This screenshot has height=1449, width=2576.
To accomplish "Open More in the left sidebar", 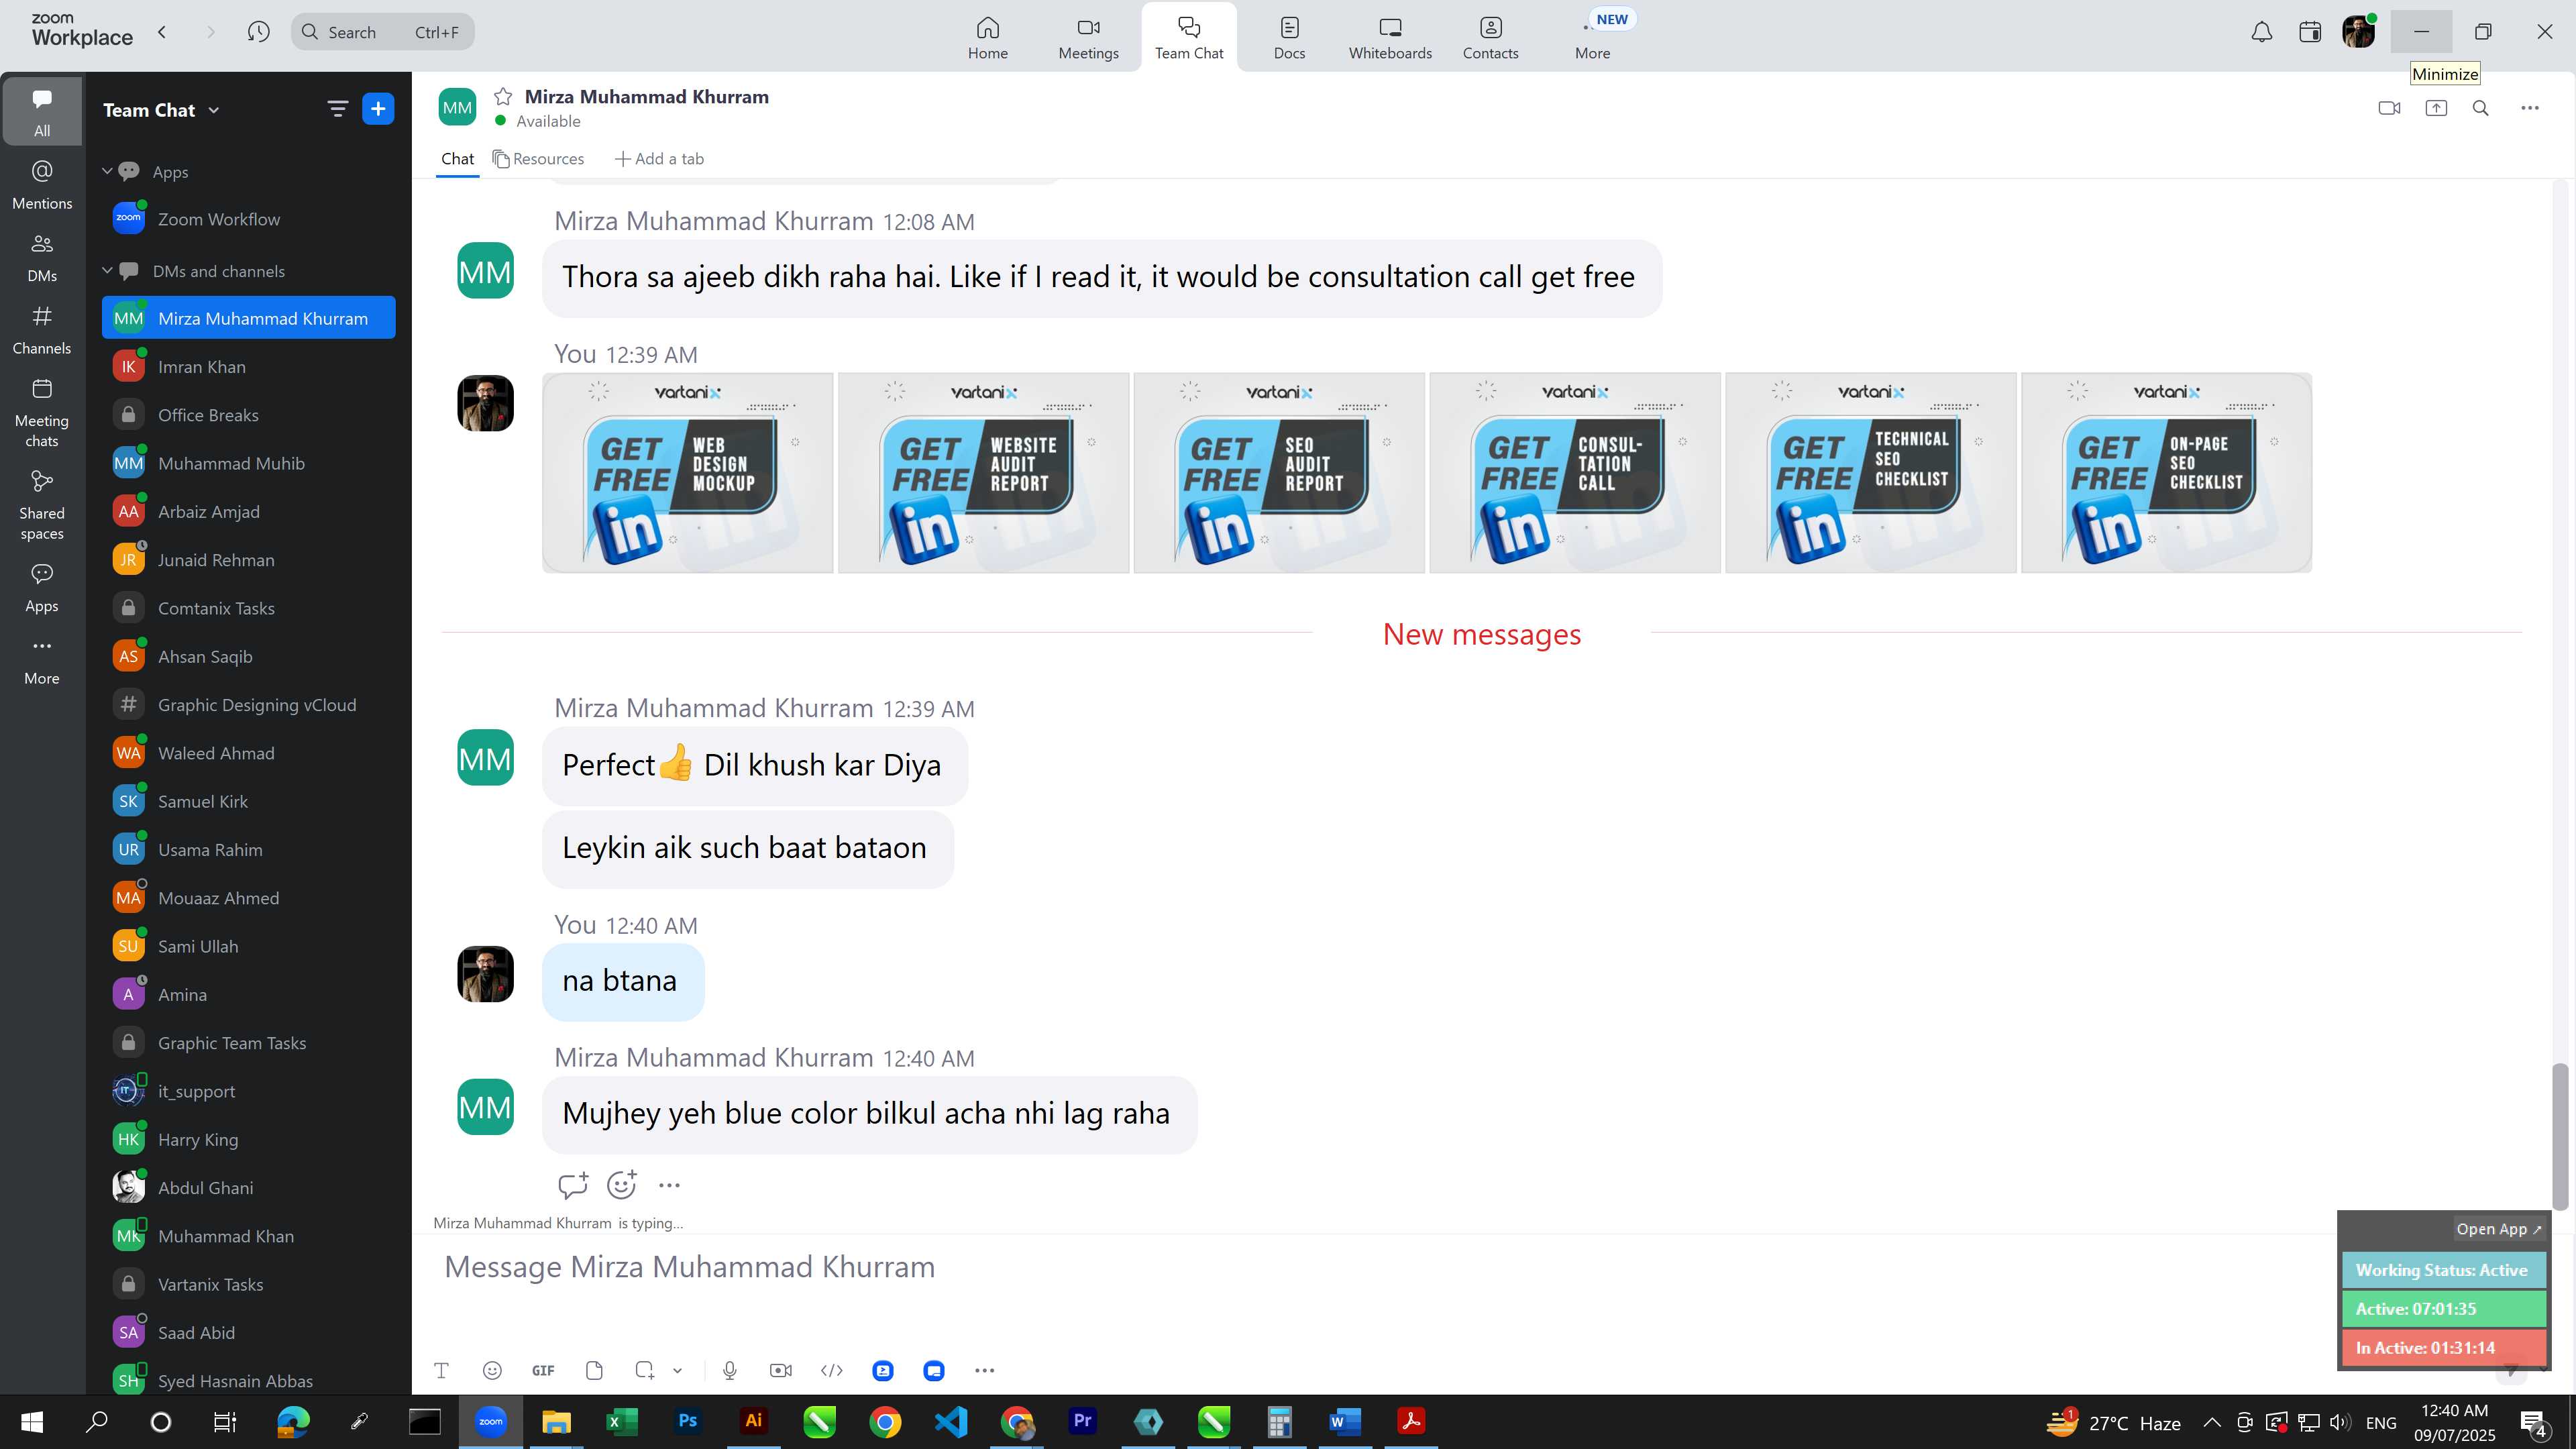I will [42, 660].
